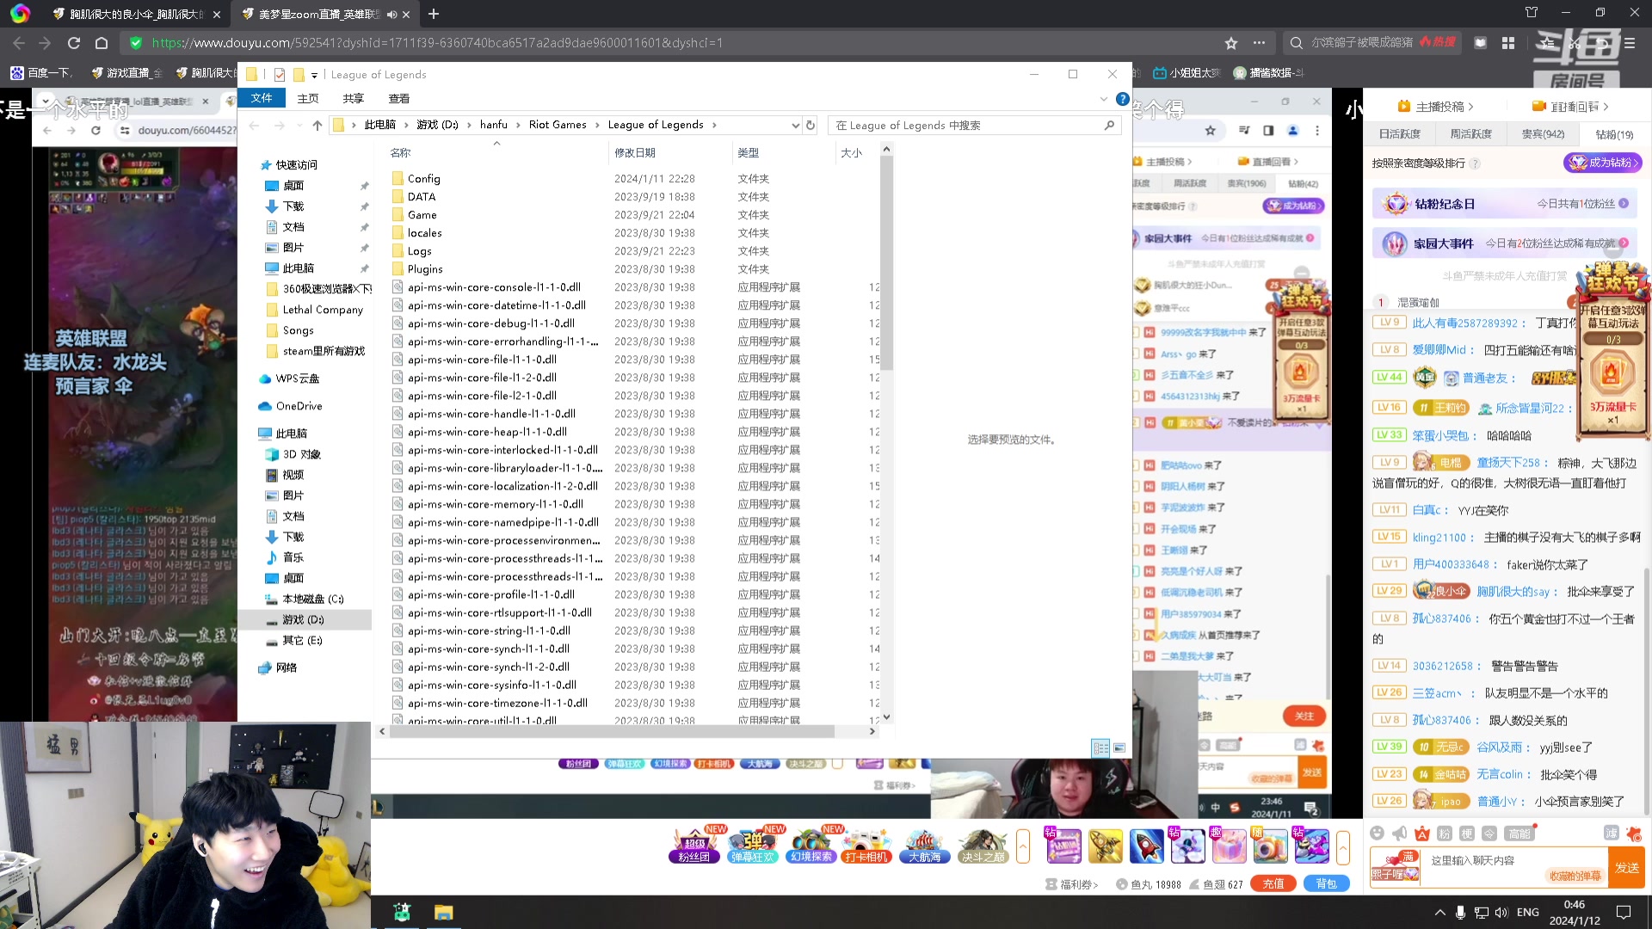Image resolution: width=1652 pixels, height=929 pixels.
Task: Expand the File Explorer ribbon chevron
Action: coord(1104,99)
